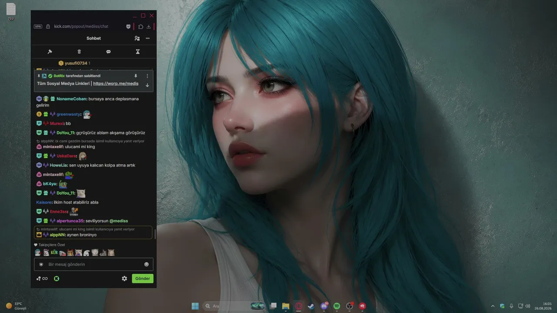
Task: Click the @mediss mention
Action: click(x=118, y=221)
